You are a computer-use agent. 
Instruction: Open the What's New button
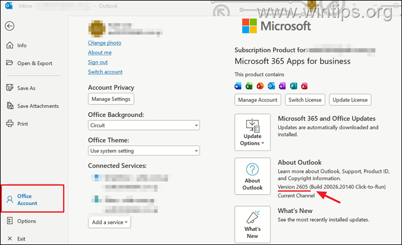(252, 224)
